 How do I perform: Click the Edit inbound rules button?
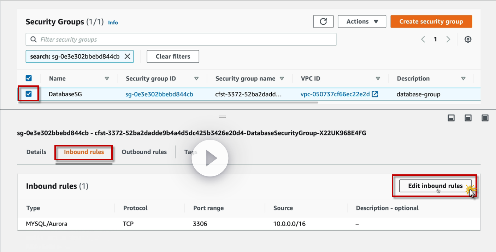(435, 186)
